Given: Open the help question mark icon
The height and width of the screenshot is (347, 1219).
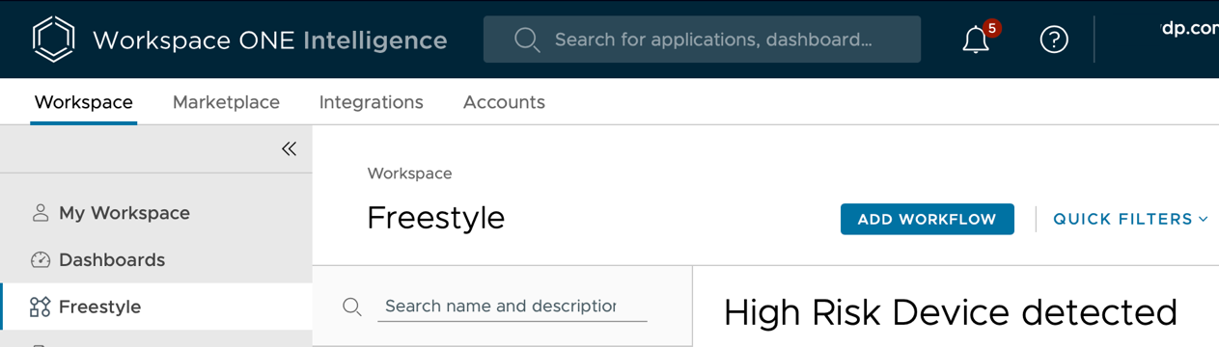Looking at the screenshot, I should tap(1054, 40).
